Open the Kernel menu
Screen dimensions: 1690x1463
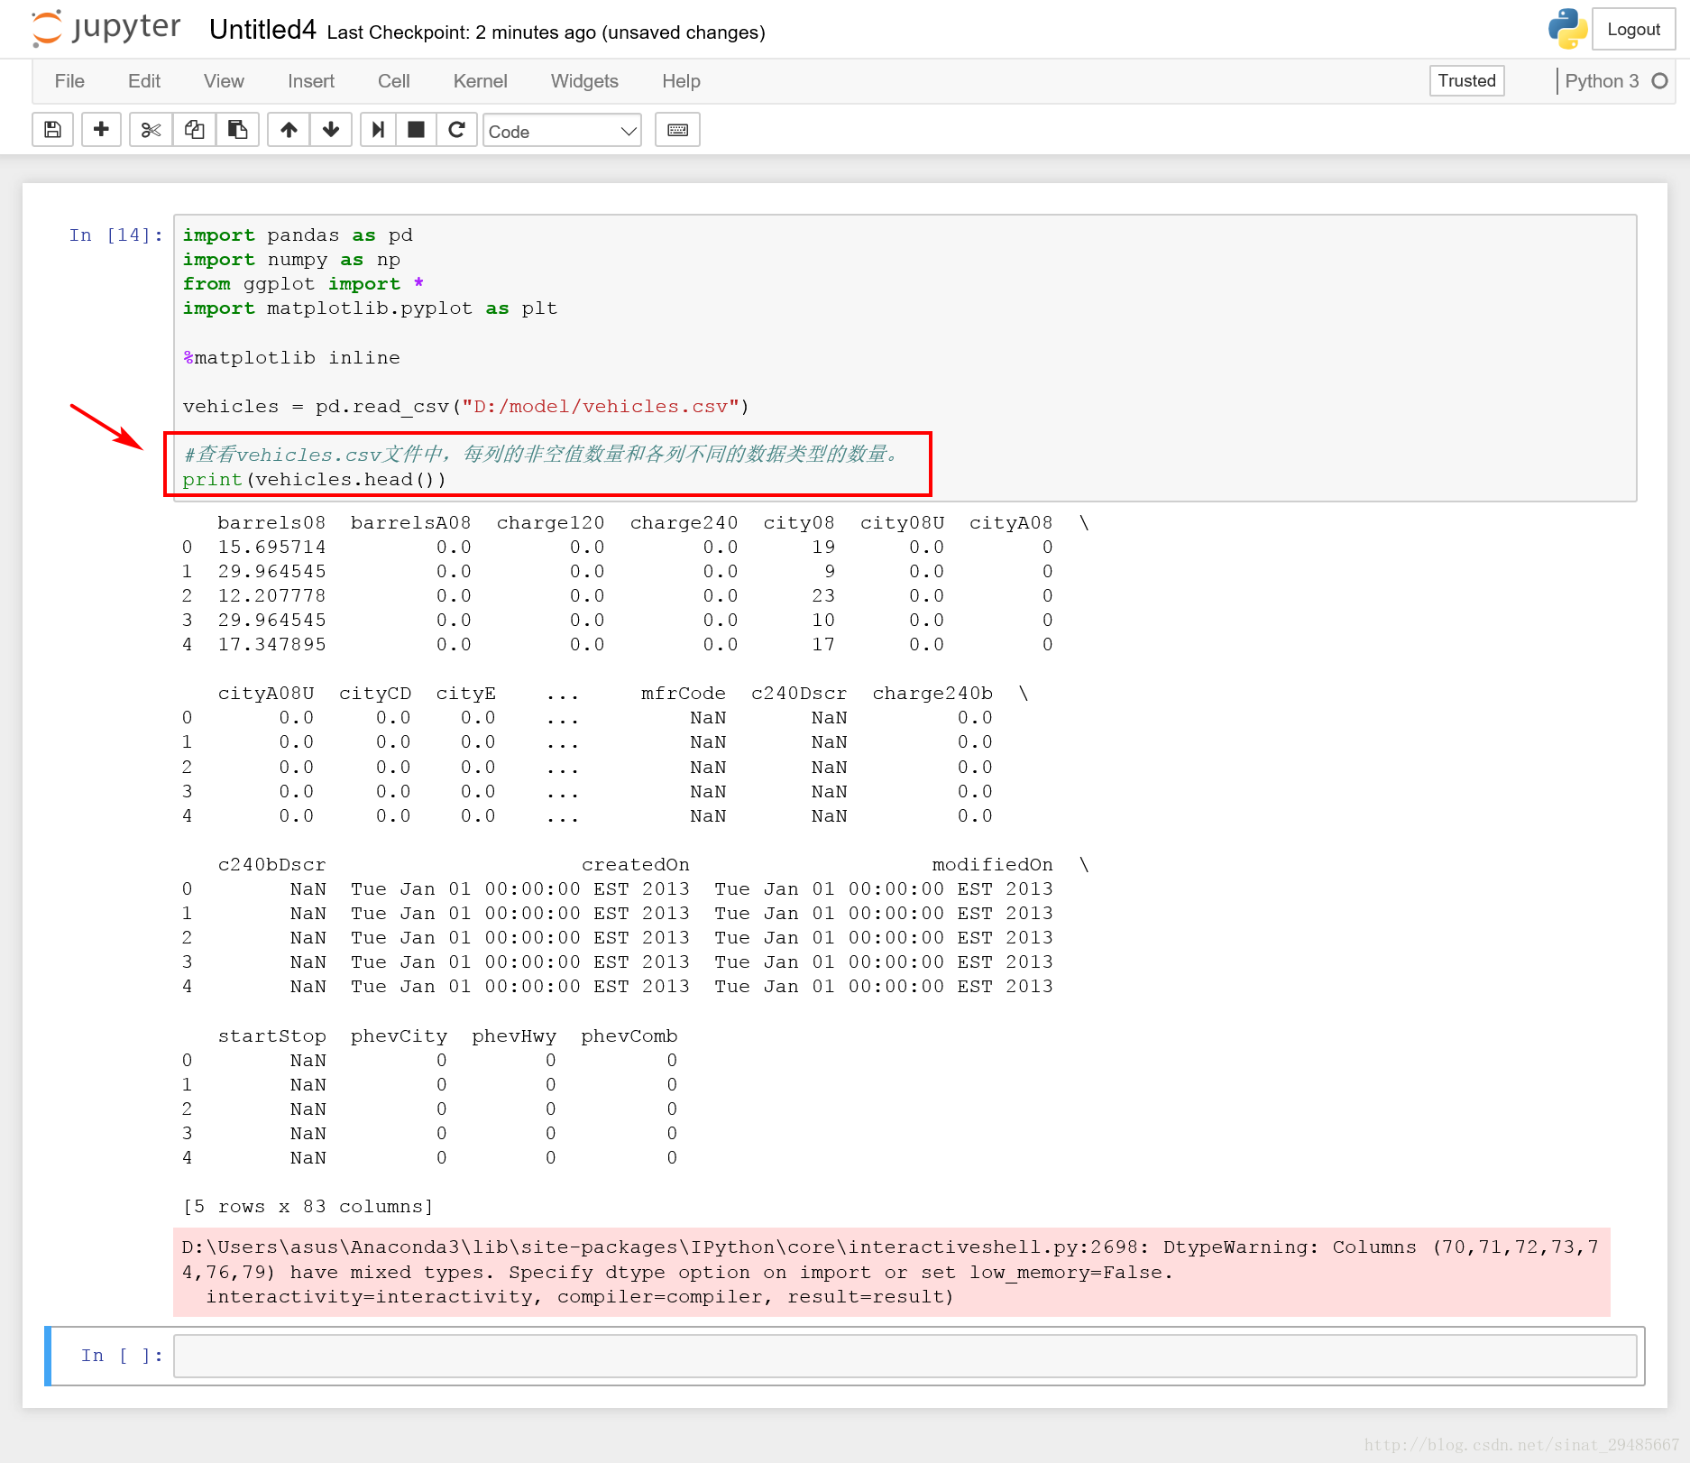pyautogui.click(x=481, y=81)
